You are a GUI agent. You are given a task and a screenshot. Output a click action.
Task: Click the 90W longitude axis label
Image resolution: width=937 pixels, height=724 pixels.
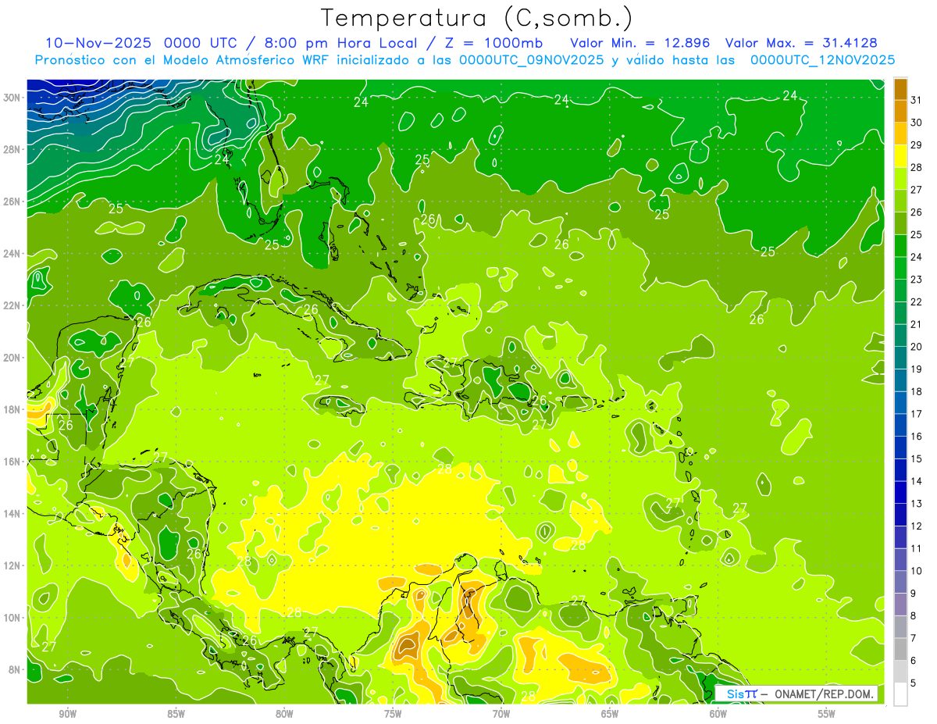[x=67, y=715]
